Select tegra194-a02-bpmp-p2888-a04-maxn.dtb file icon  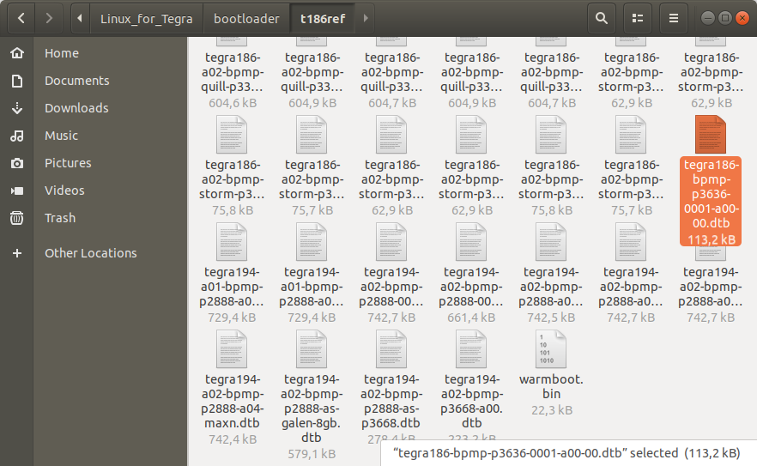(x=232, y=349)
